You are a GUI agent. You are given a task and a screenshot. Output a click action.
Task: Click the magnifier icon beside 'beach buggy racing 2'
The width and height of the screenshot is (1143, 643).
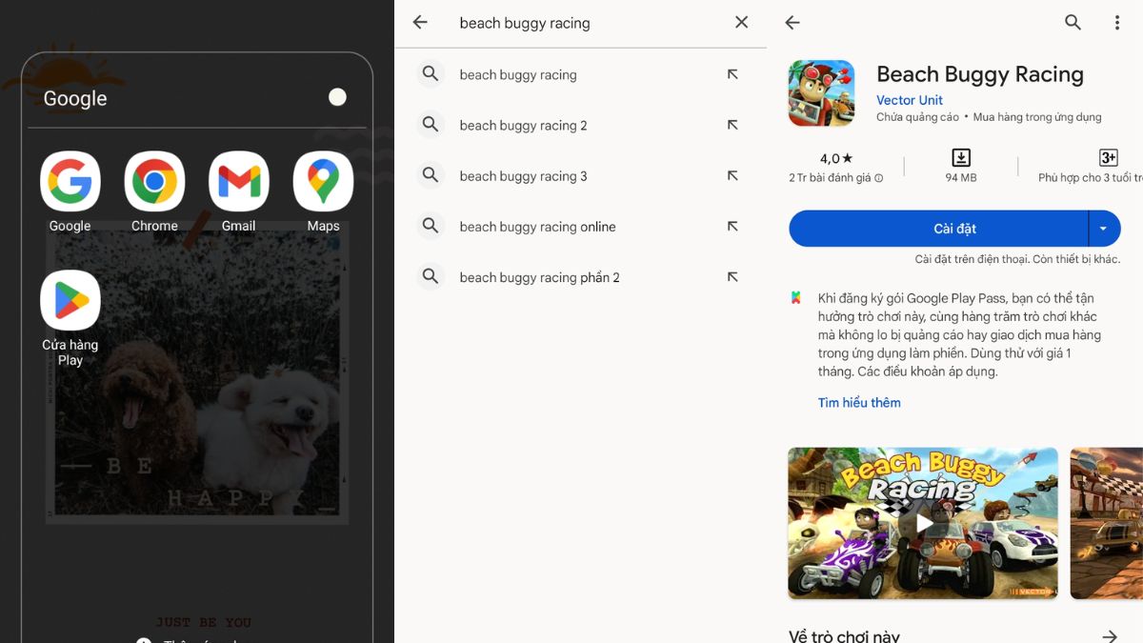[x=431, y=125]
